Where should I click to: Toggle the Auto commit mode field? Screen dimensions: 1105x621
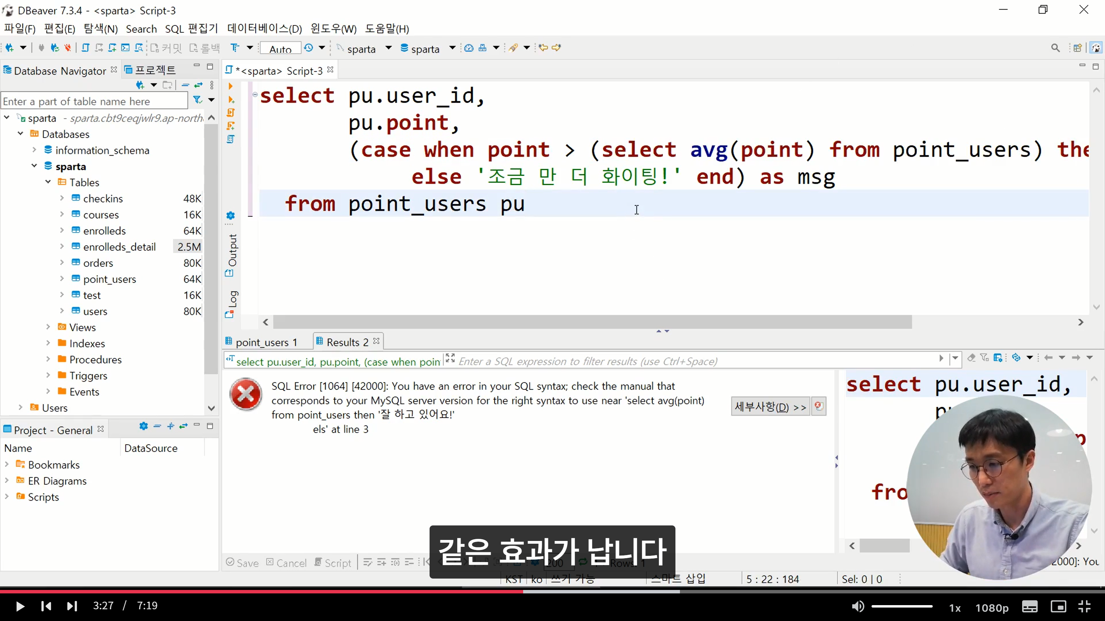pos(280,48)
